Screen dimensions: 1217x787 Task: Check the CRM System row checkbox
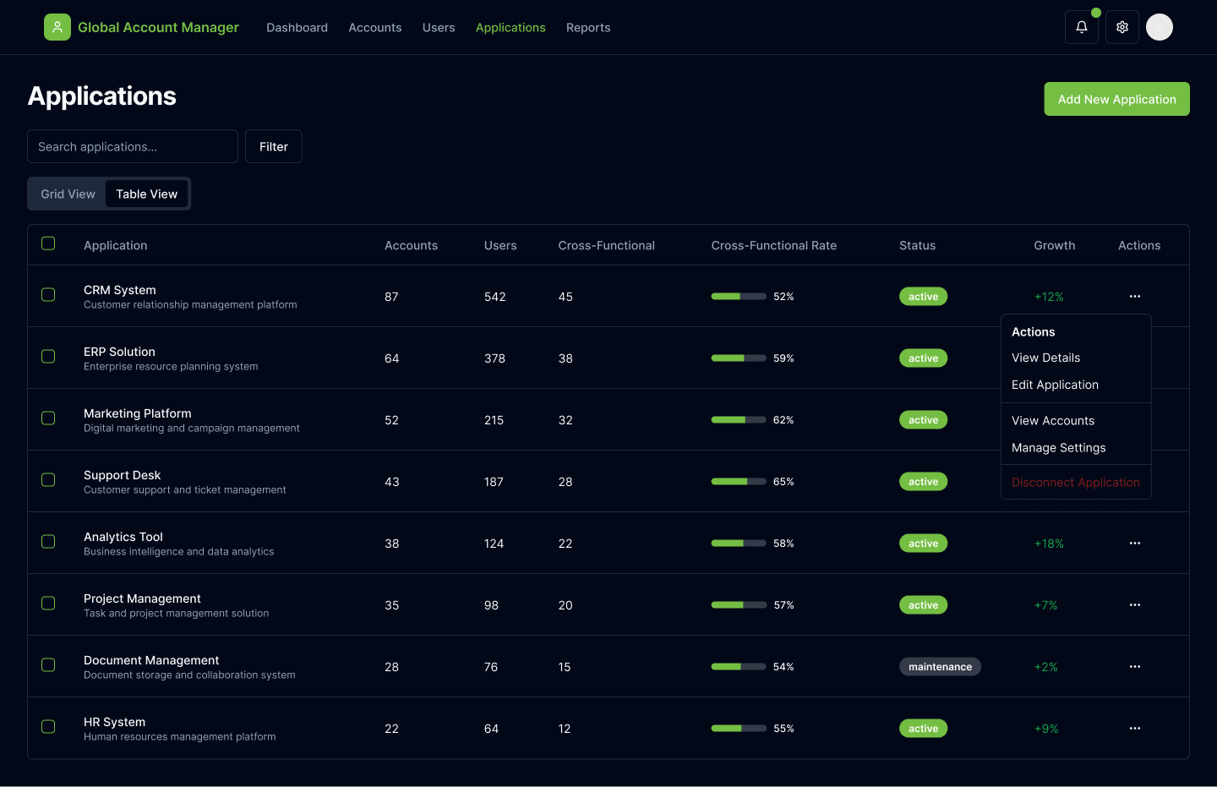pos(48,295)
